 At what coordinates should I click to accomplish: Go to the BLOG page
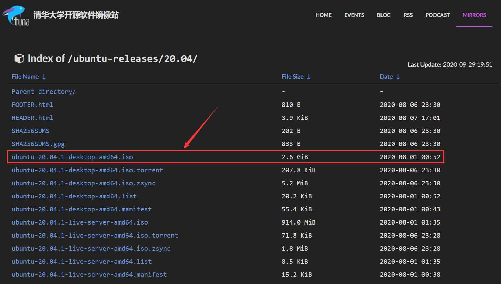pyautogui.click(x=384, y=15)
